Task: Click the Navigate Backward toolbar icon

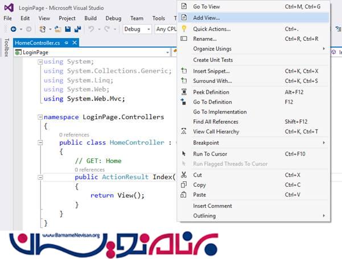Action: [x=14, y=29]
